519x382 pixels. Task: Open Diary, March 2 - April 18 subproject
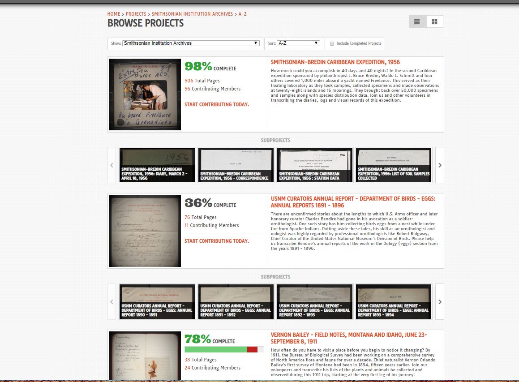pos(157,165)
